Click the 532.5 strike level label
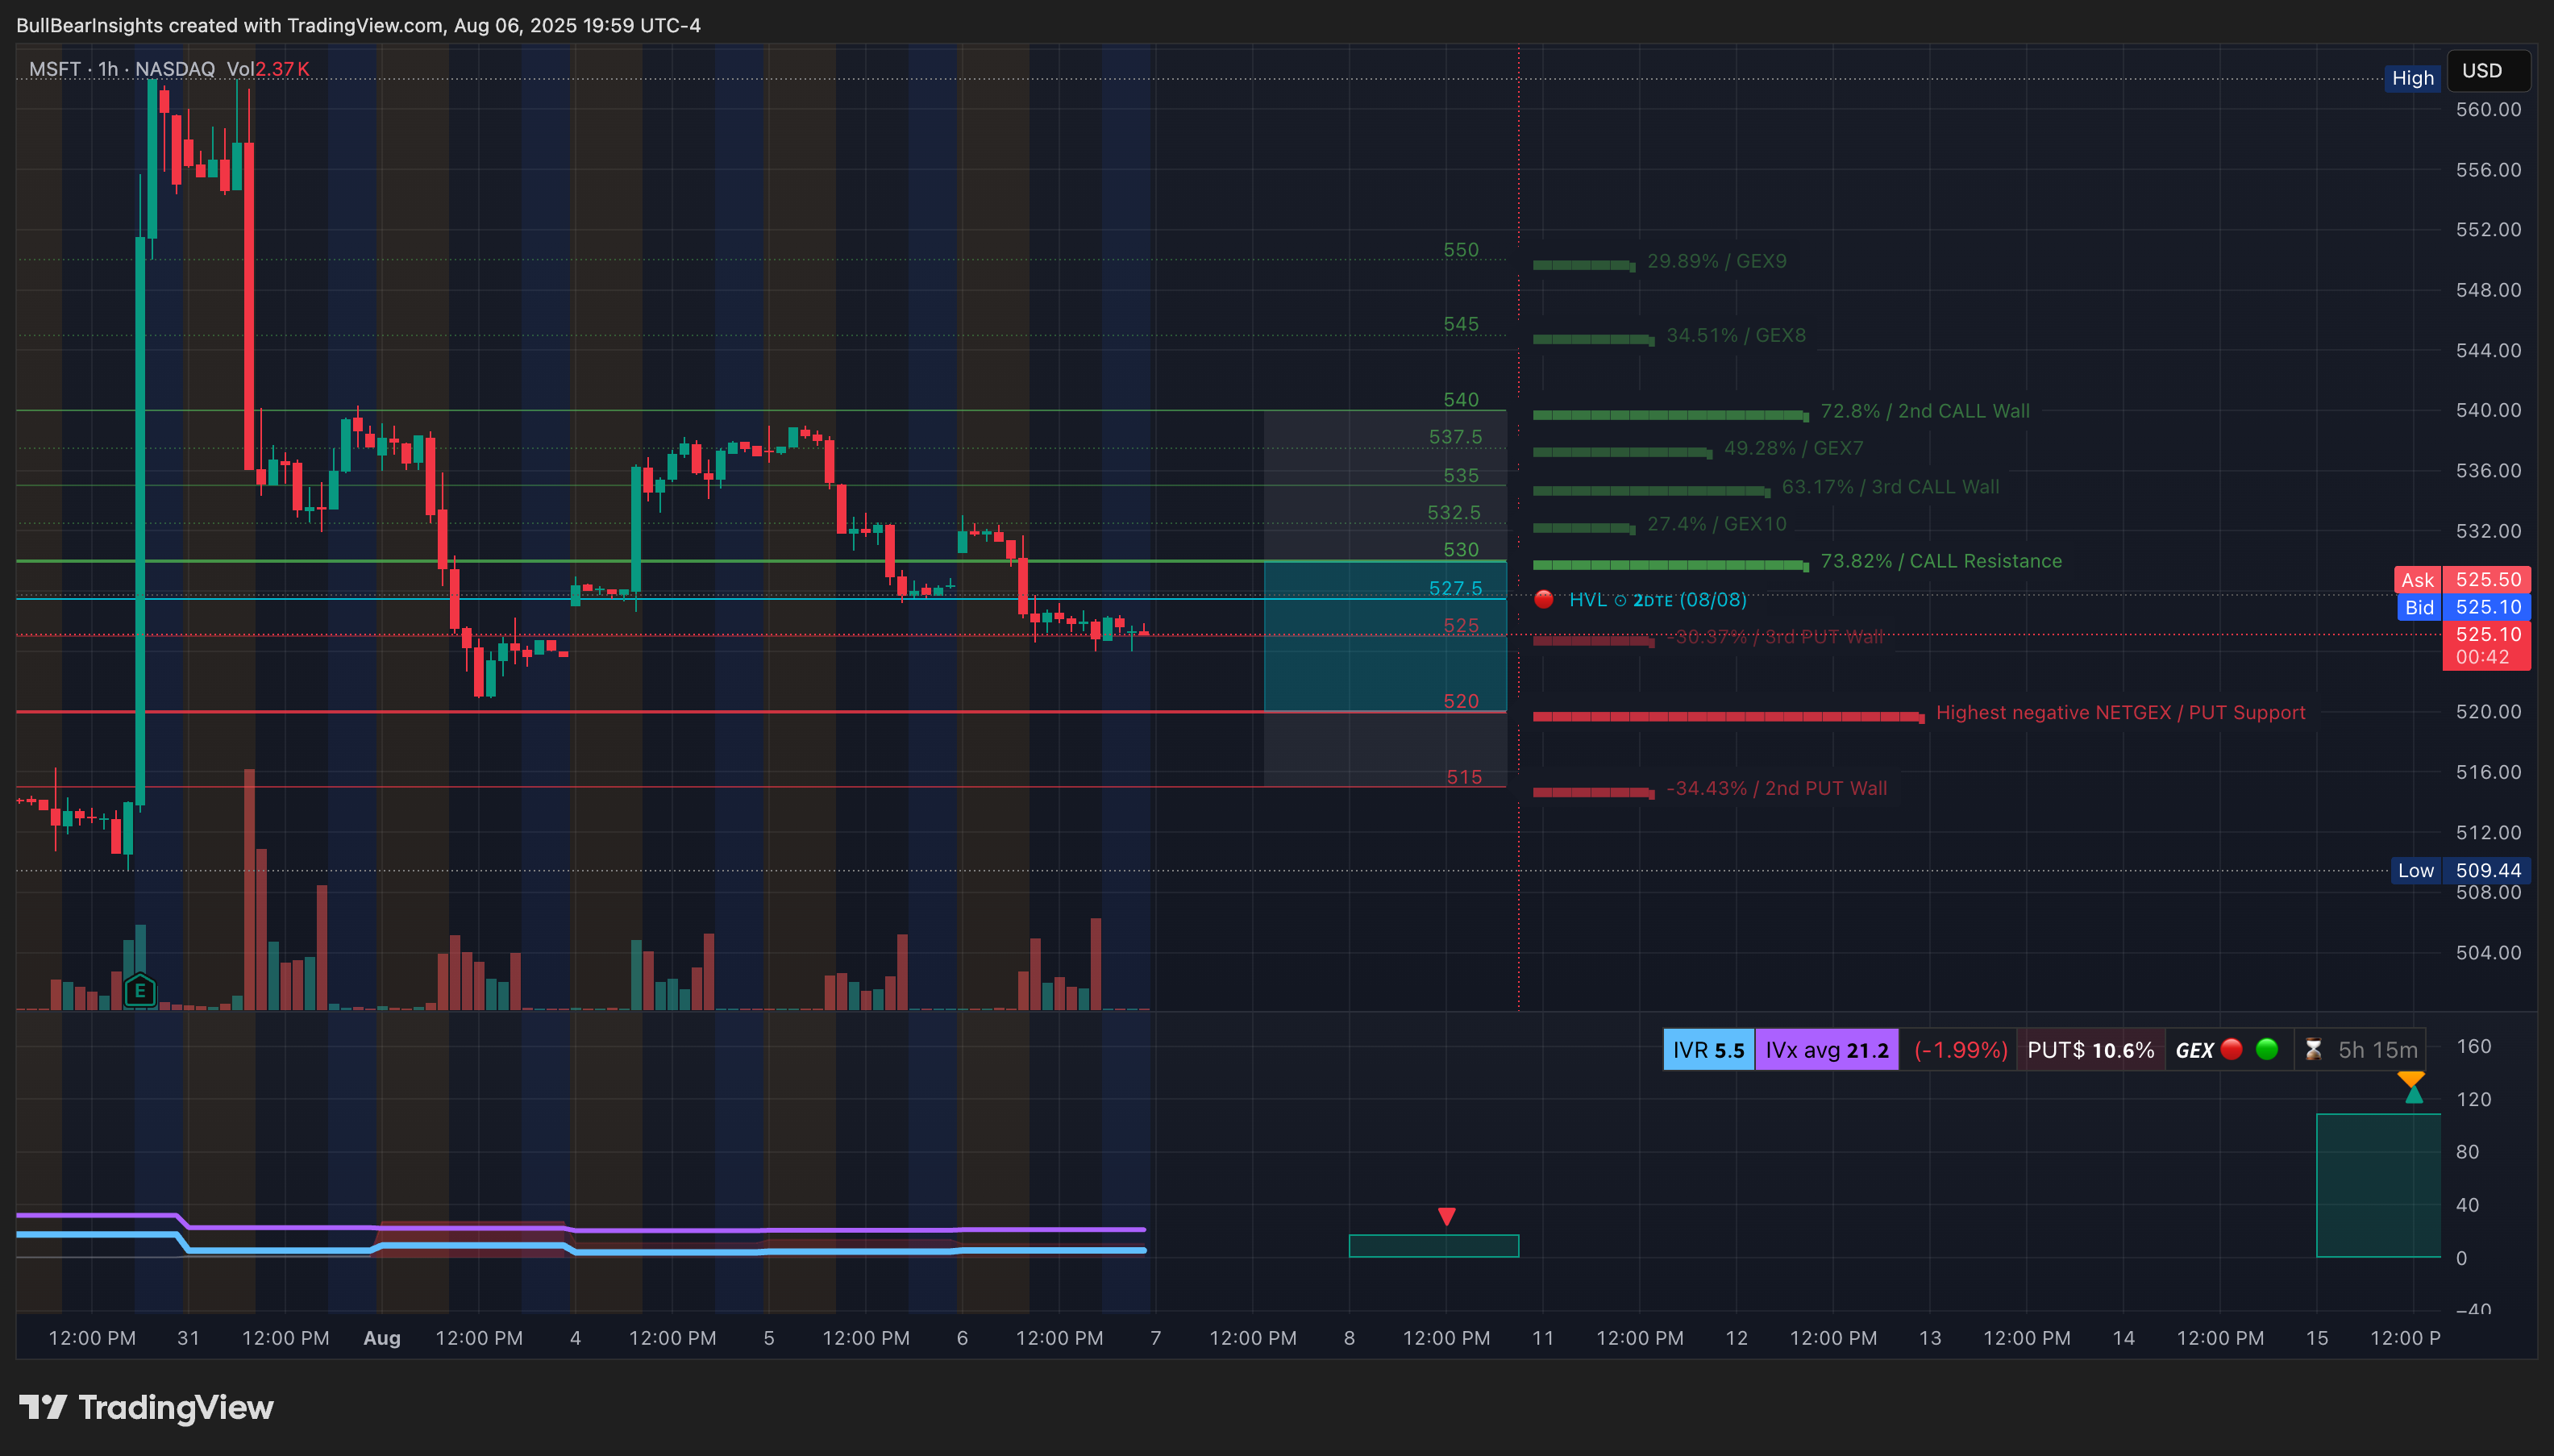Image resolution: width=2554 pixels, height=1456 pixels. [1453, 513]
